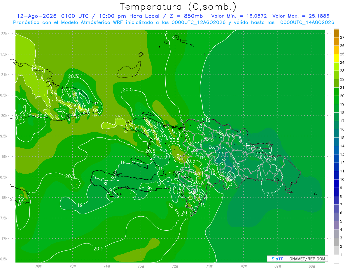Screen dimensions: 350x270
Task: Click the "21N" latitude axis label
Action: pos(4,75)
